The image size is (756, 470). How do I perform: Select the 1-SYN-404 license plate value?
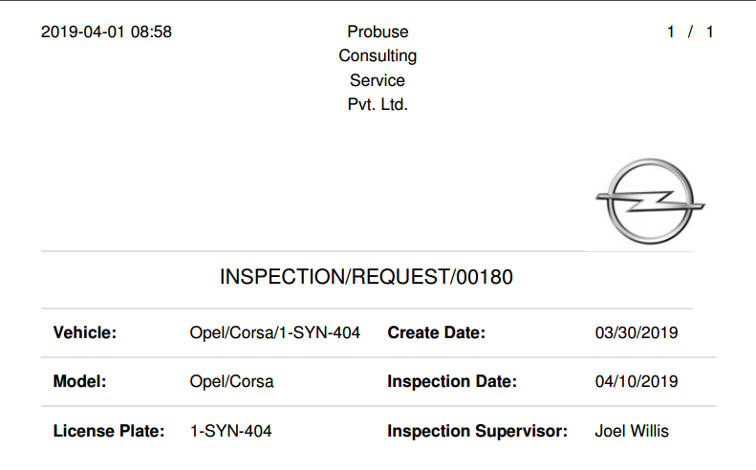(x=231, y=431)
